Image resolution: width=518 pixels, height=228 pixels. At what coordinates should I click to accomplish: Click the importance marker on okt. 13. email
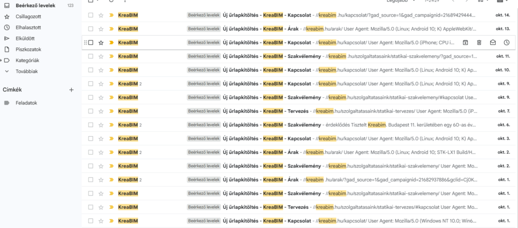[111, 29]
